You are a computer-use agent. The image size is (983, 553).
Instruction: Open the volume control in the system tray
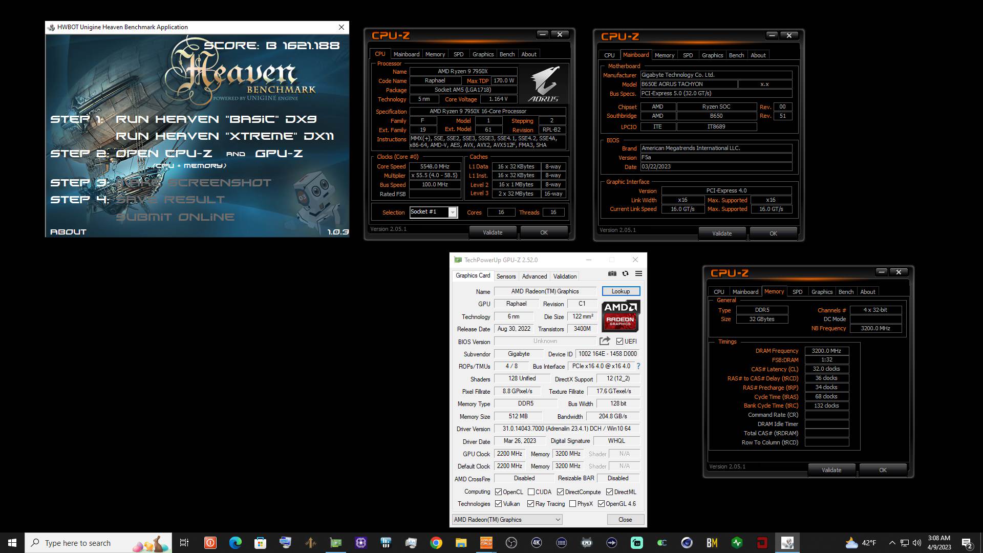tap(916, 543)
